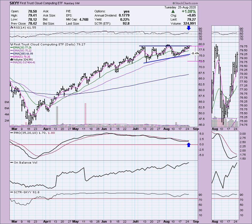Click the SKYY ticker symbol heading

[14, 3]
